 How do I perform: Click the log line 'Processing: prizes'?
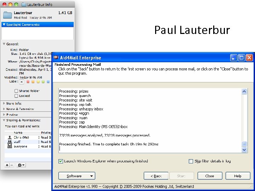coord(74,91)
